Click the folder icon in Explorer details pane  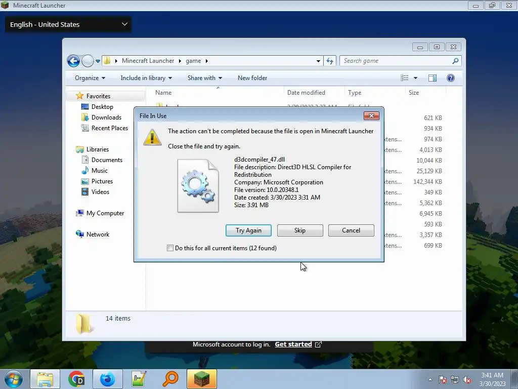click(x=84, y=323)
